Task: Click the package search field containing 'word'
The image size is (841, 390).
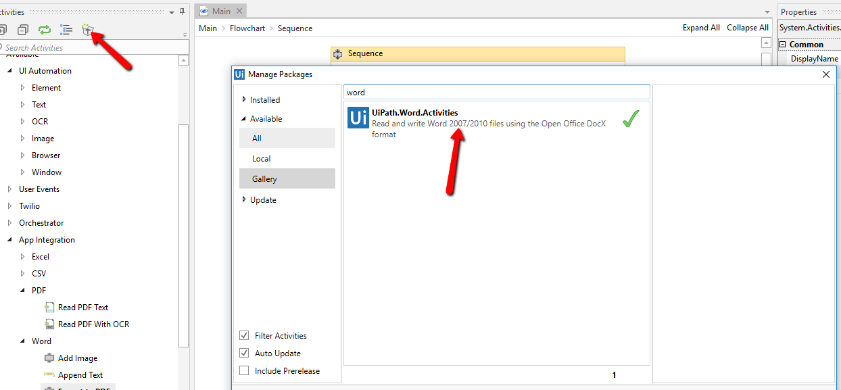Action: (497, 92)
